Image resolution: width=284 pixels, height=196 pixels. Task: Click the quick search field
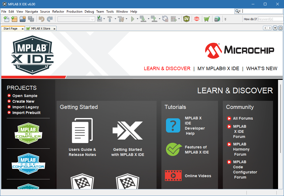pyautogui.click(x=263, y=11)
